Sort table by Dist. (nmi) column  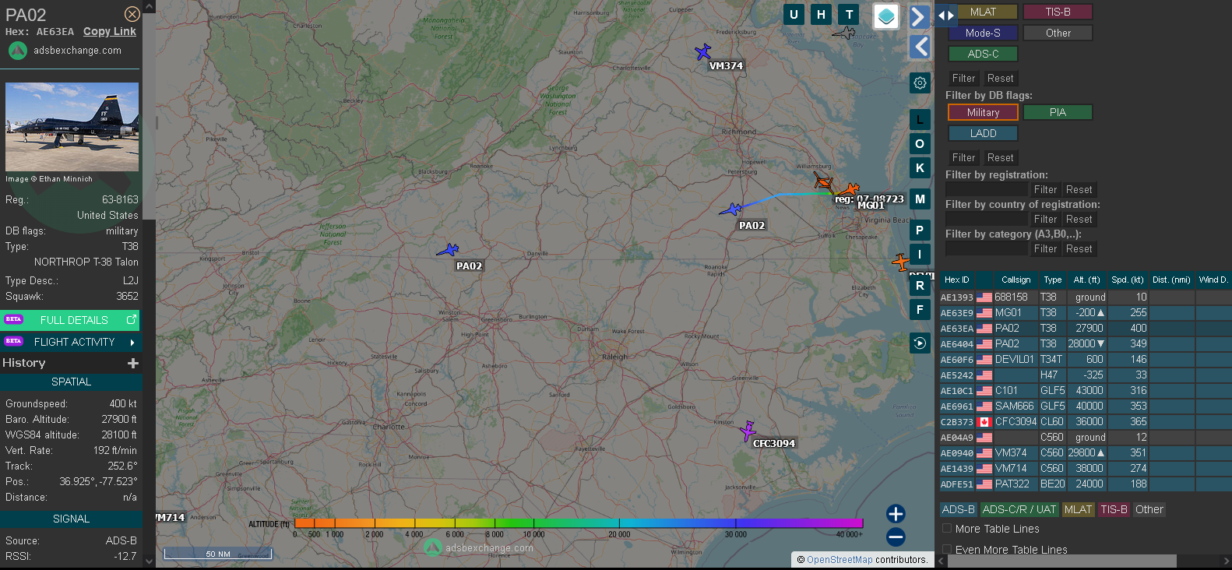1171,280
